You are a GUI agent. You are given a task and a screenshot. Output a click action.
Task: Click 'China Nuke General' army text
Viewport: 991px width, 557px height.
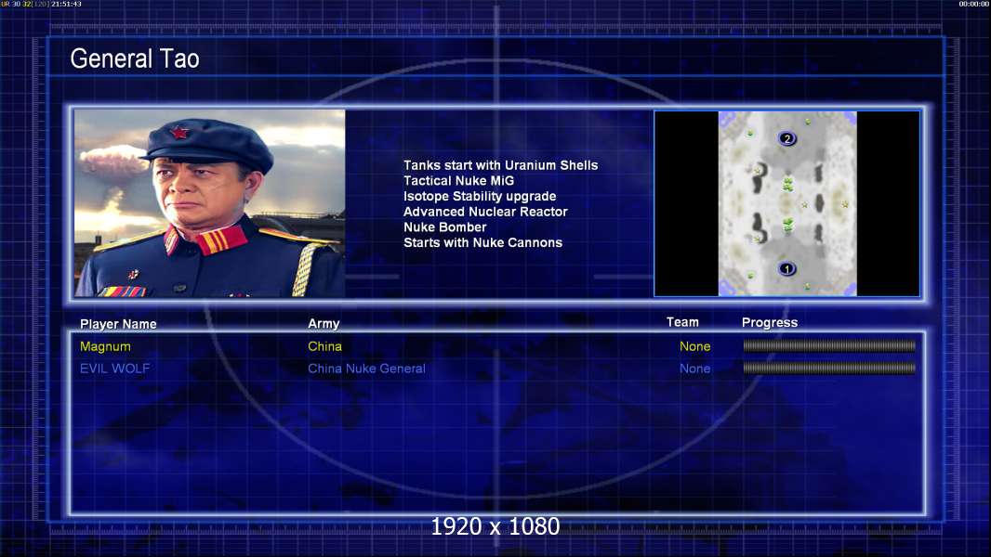pyautogui.click(x=366, y=369)
